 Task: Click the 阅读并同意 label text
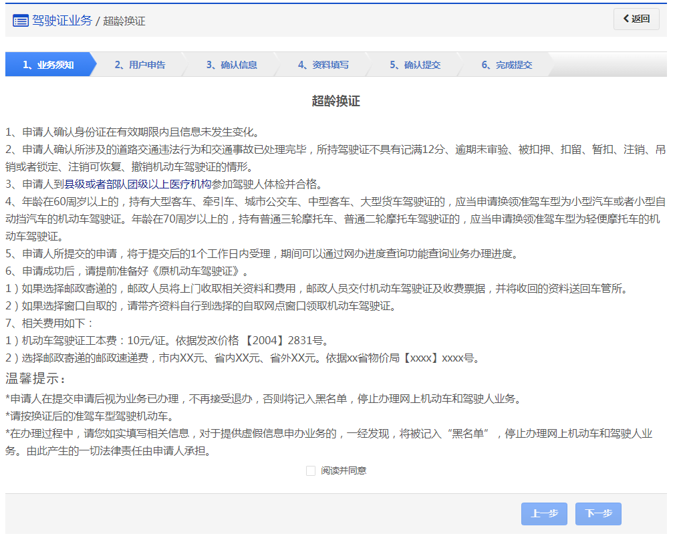(x=344, y=470)
